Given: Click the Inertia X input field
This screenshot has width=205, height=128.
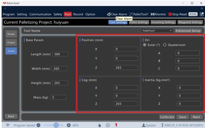Looking at the screenshot, I should [x=189, y=88].
